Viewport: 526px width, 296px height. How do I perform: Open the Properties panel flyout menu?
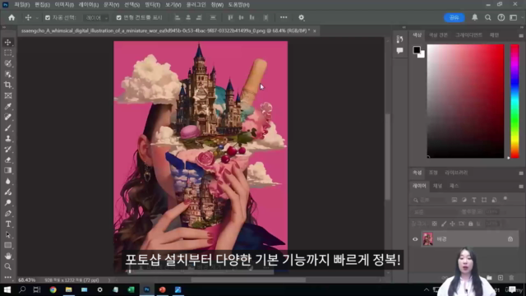pos(520,173)
